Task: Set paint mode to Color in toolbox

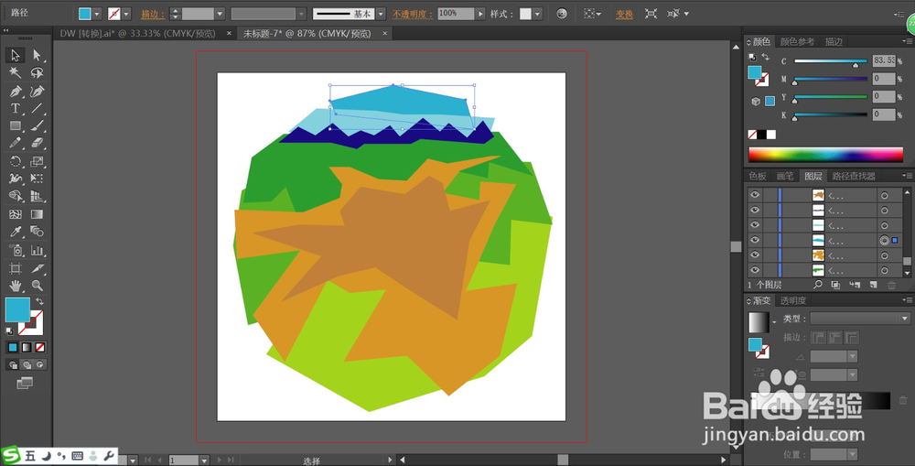Action: pyautogui.click(x=13, y=348)
